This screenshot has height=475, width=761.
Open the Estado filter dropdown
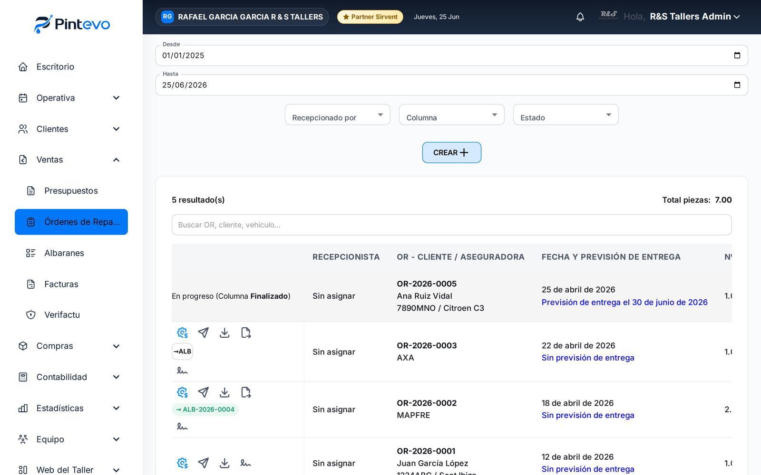[x=566, y=115]
